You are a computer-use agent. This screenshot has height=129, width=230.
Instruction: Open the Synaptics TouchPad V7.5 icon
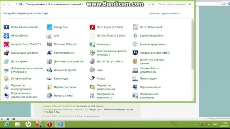tap(6, 44)
